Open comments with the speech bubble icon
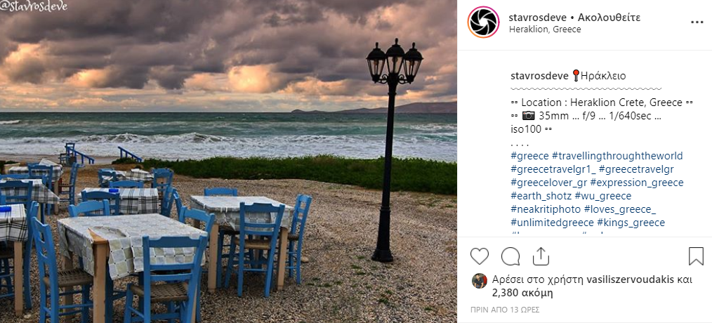The height and width of the screenshot is (323, 712). click(x=510, y=256)
